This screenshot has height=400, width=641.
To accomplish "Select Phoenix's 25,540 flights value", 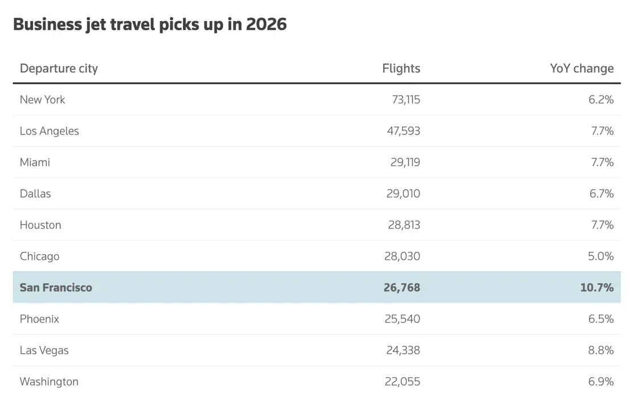I will pos(402,319).
